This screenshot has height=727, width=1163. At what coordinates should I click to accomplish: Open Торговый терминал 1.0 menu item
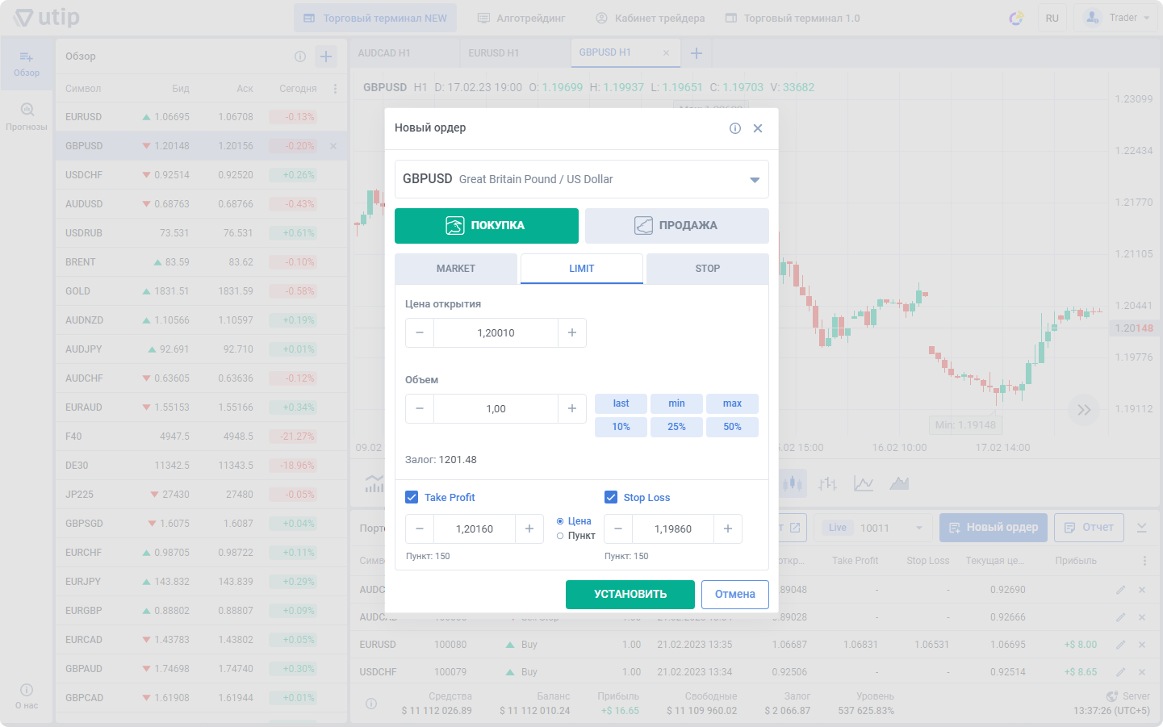click(793, 18)
